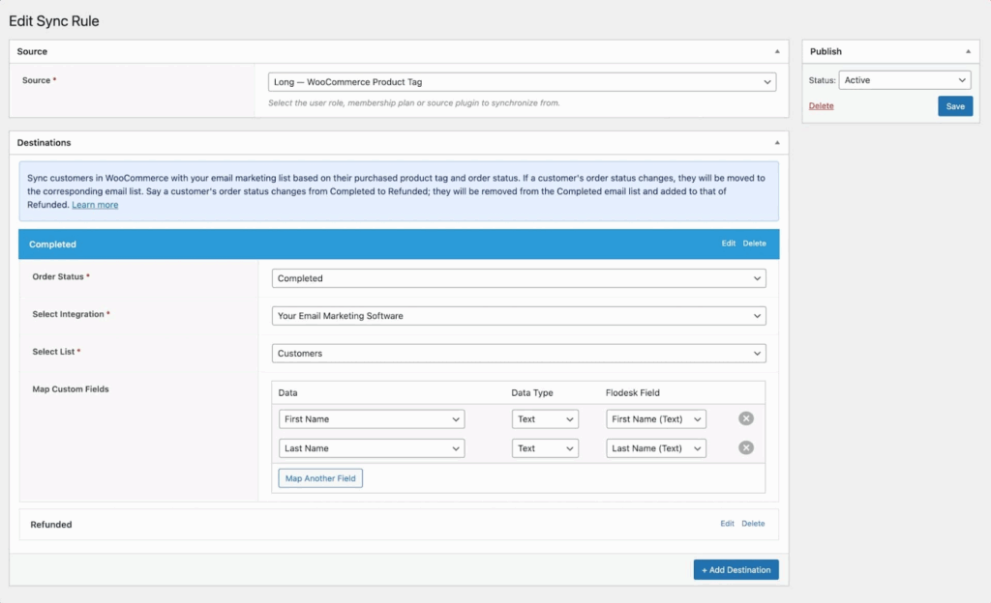Open the Status dropdown in the Publish panel
This screenshot has width=991, height=603.
905,79
